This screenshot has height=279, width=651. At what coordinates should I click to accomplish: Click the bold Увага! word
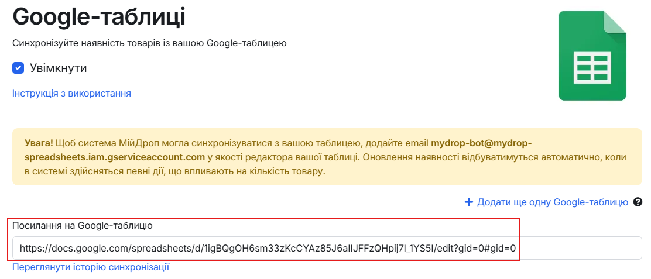click(x=39, y=143)
